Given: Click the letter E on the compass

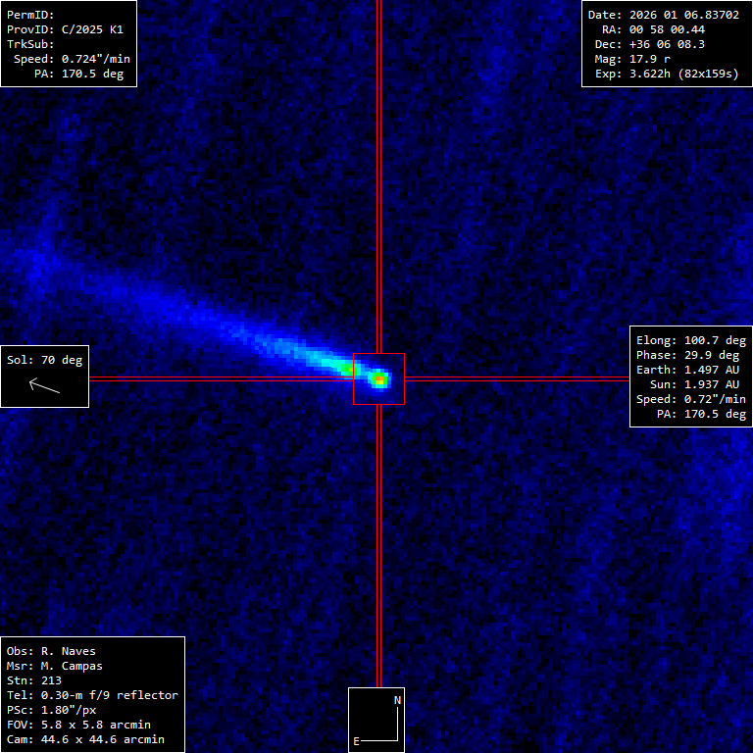Looking at the screenshot, I should [x=356, y=741].
